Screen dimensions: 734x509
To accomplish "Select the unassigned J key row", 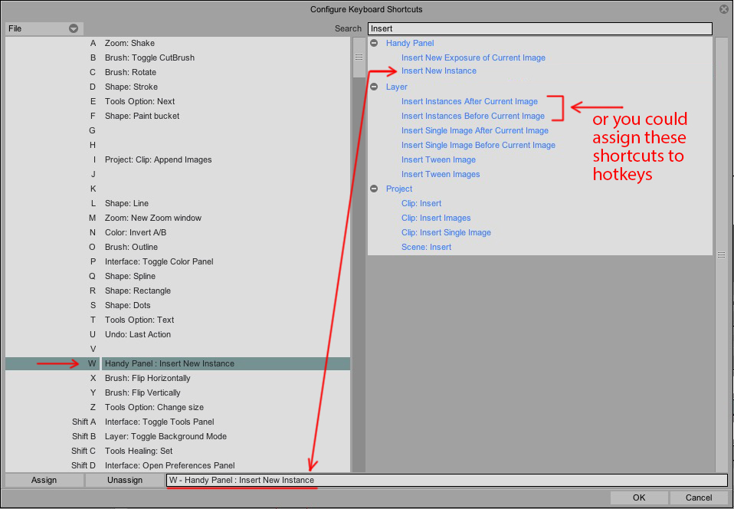I will [178, 174].
